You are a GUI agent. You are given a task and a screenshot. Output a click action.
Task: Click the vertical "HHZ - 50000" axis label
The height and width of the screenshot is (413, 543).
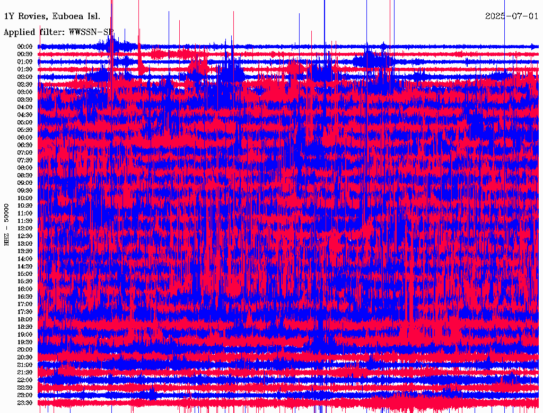7,224
